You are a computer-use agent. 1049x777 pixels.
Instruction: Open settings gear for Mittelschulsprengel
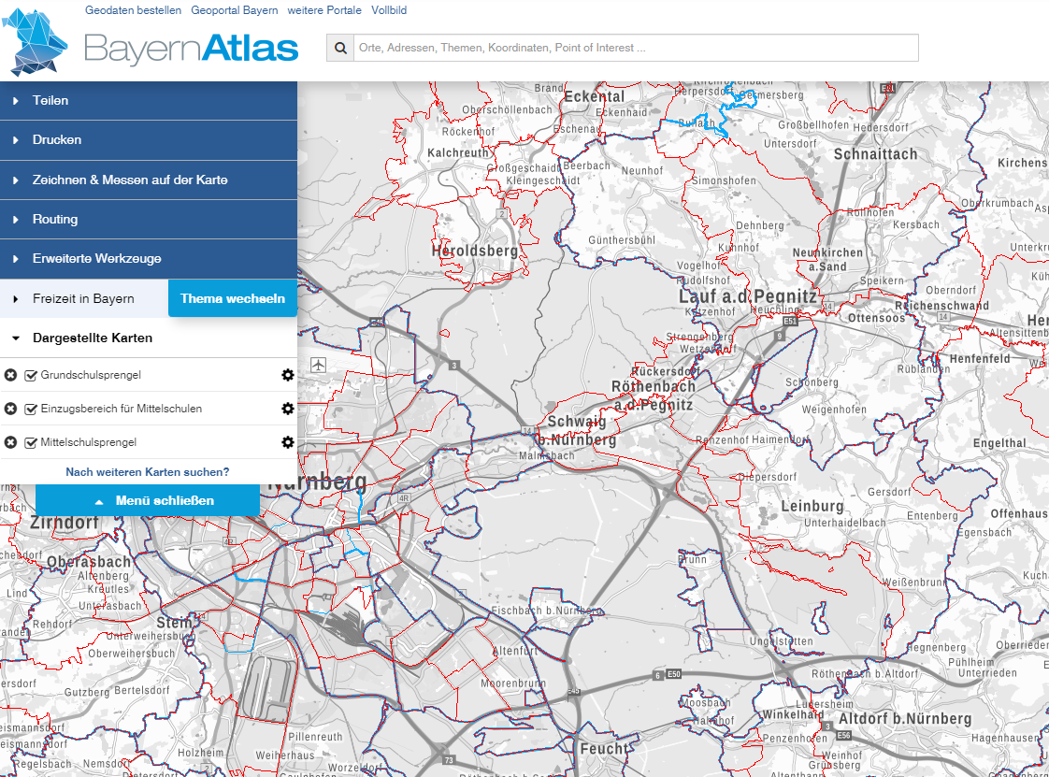click(x=287, y=442)
